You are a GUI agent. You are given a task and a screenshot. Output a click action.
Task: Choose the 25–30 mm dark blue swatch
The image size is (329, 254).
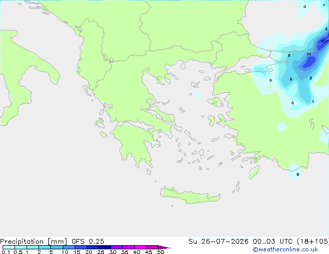pyautogui.click(x=105, y=247)
